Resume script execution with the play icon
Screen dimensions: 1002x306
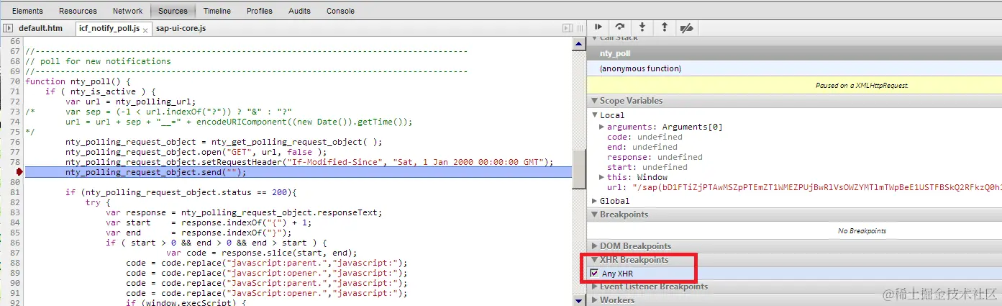pyautogui.click(x=598, y=27)
